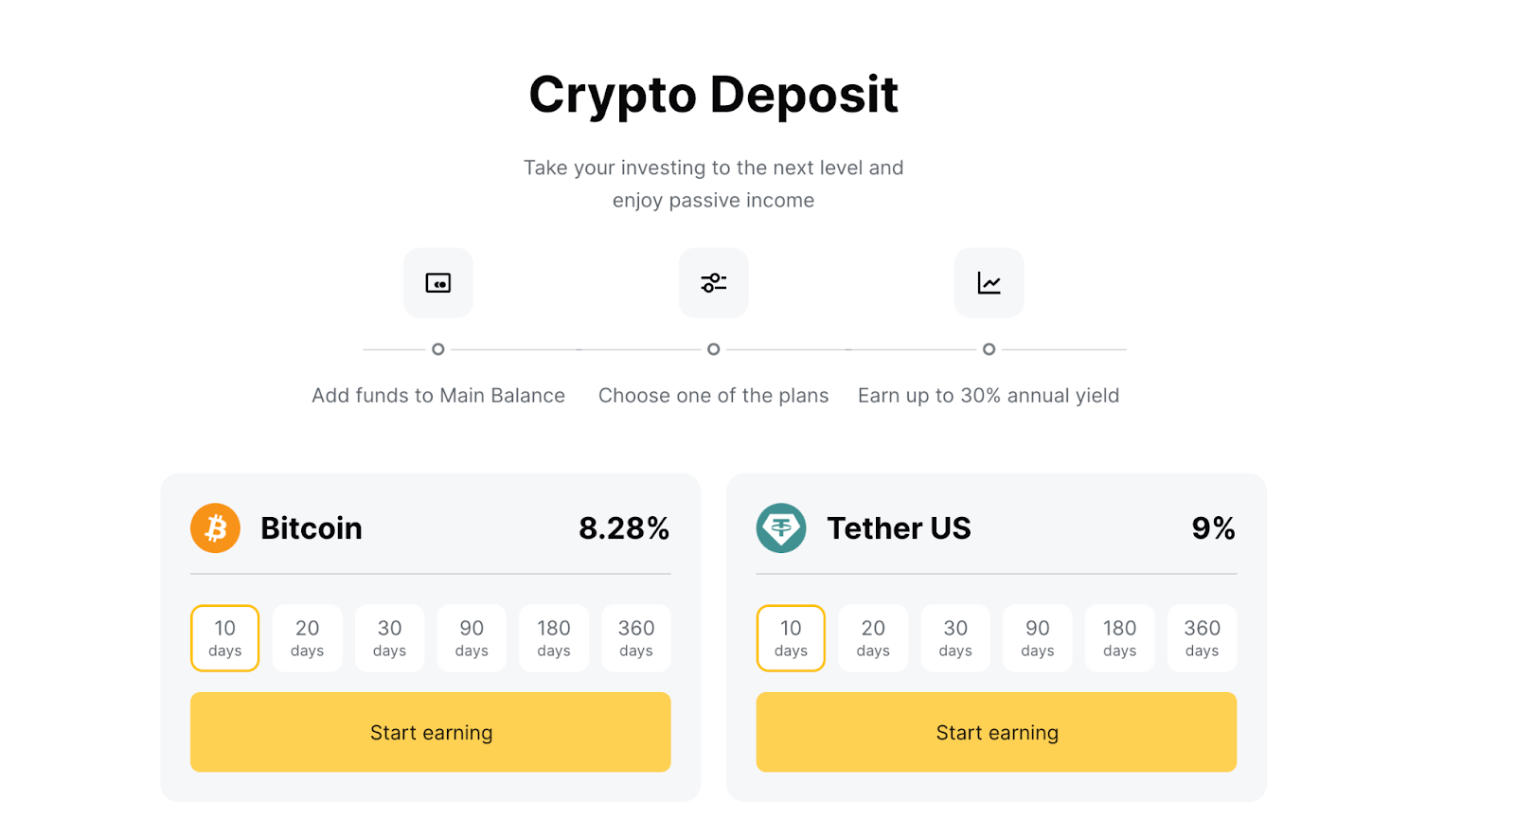This screenshot has height=820, width=1515.
Task: Click the Bitcoin currency logo
Action: (215, 527)
